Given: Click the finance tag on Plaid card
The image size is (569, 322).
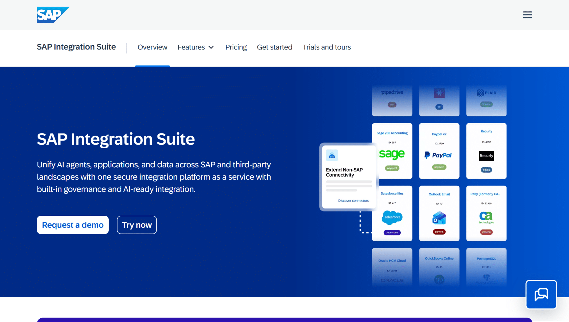Looking at the screenshot, I should (486, 104).
